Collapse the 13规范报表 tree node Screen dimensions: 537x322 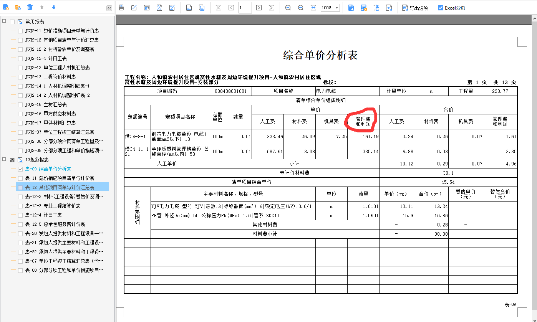pos(4,159)
